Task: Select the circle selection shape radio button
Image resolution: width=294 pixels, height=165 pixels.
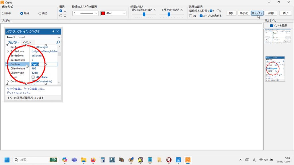Action: pos(61,16)
